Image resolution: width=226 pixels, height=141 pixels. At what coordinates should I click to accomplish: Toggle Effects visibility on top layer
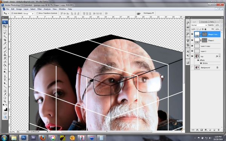click(x=198, y=60)
